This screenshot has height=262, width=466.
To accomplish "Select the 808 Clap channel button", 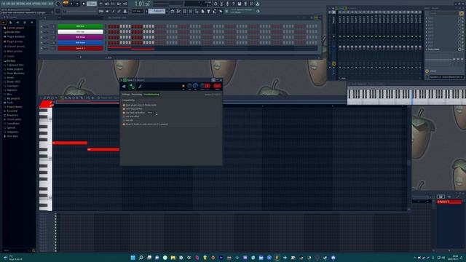I will coord(80,32).
